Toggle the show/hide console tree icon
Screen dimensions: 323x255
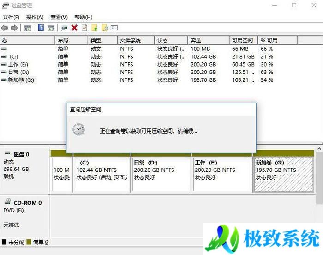28,28
